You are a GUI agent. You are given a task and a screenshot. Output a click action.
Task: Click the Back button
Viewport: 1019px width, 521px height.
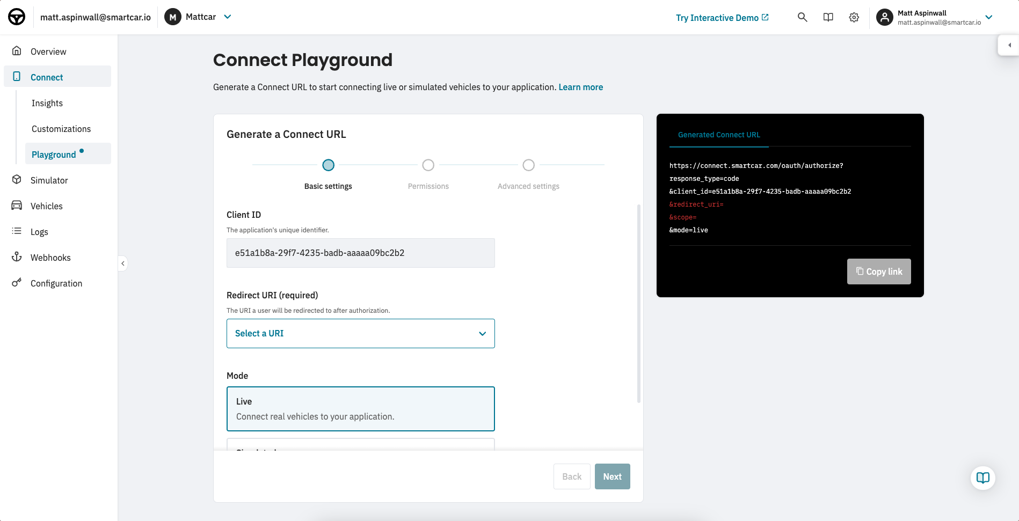click(x=572, y=476)
